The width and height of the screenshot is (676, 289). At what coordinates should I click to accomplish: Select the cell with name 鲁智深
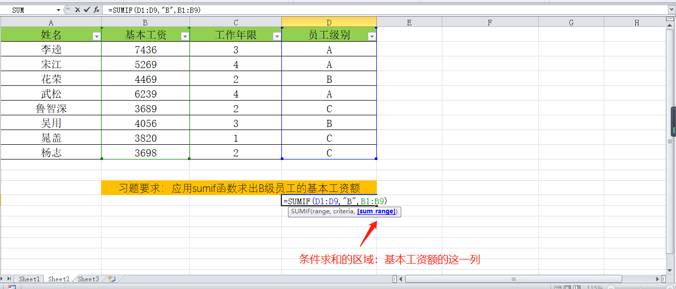point(51,109)
